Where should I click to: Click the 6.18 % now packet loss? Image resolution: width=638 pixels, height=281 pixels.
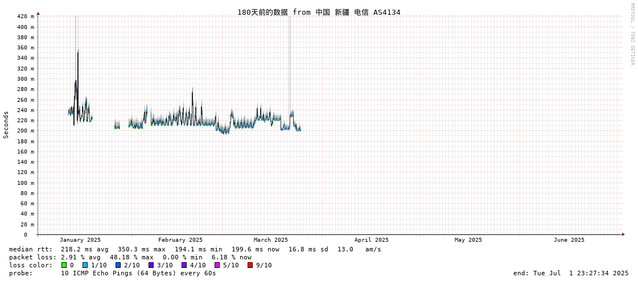click(x=231, y=258)
